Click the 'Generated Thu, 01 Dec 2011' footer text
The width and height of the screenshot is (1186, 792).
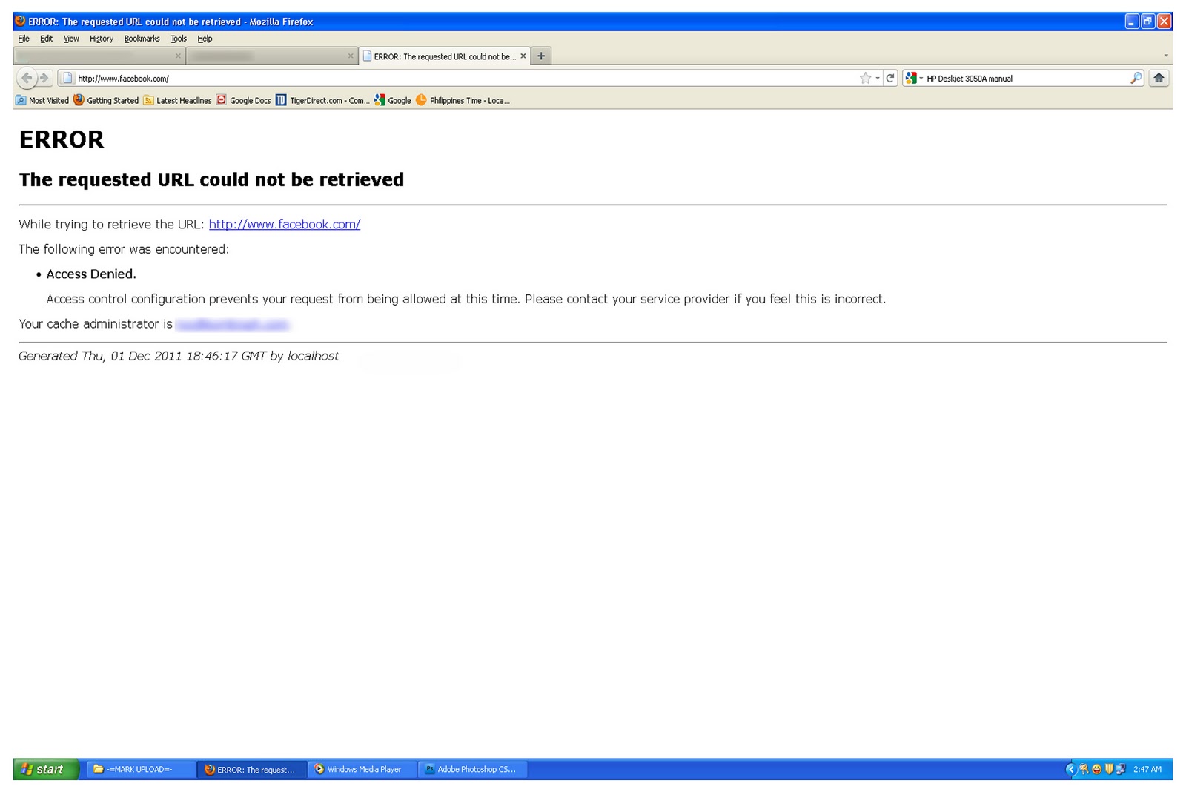point(179,356)
